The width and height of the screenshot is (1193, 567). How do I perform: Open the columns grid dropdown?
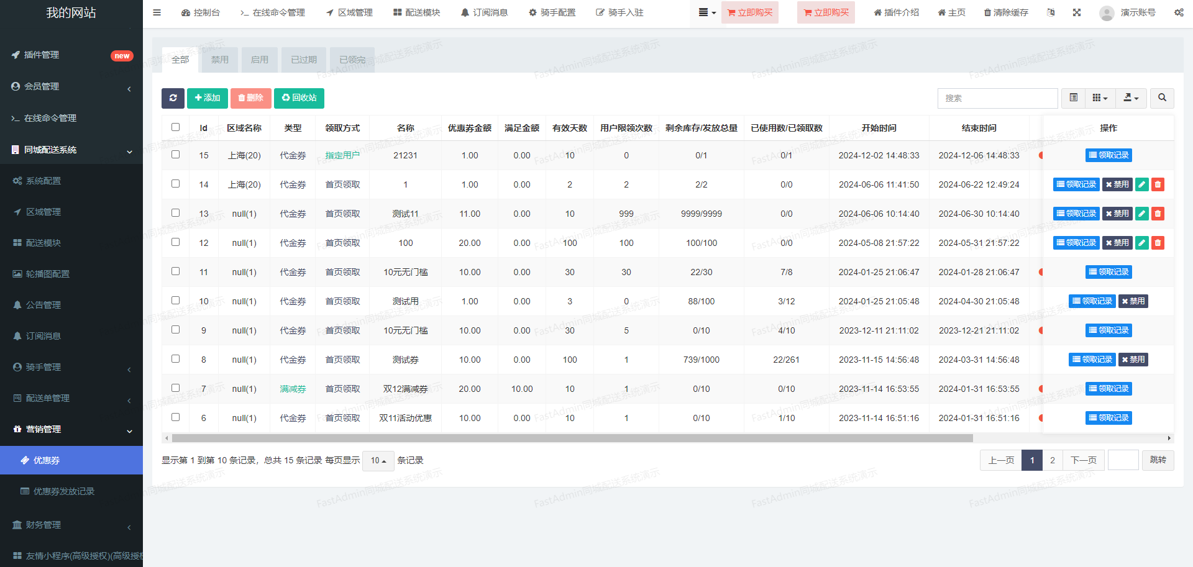click(1100, 98)
